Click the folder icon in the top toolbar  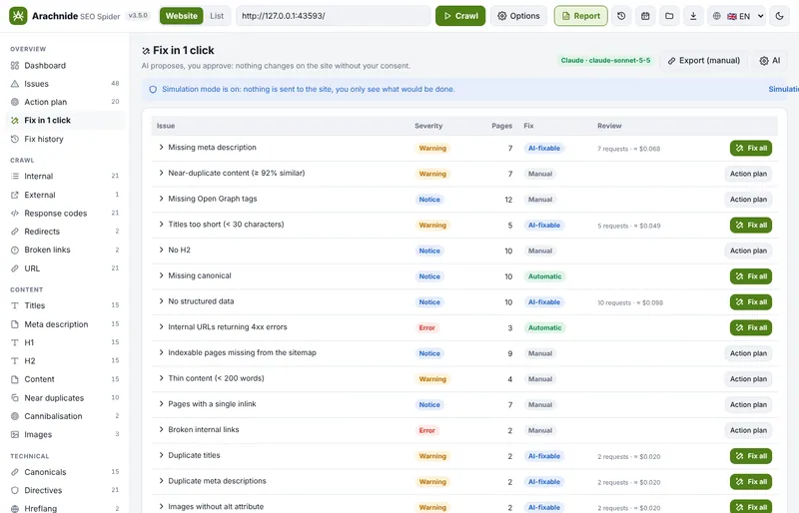(x=669, y=16)
